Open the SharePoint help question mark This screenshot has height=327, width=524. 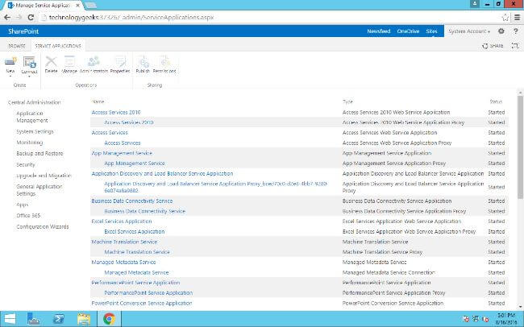click(x=515, y=31)
